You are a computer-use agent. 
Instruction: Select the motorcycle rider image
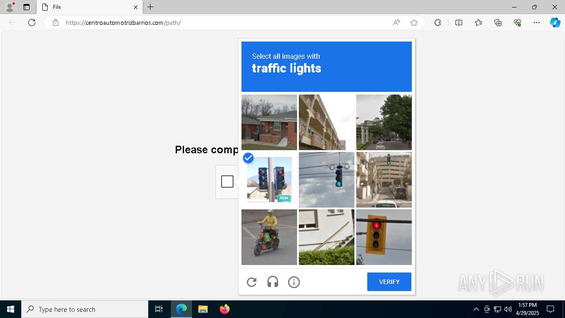[x=269, y=237]
